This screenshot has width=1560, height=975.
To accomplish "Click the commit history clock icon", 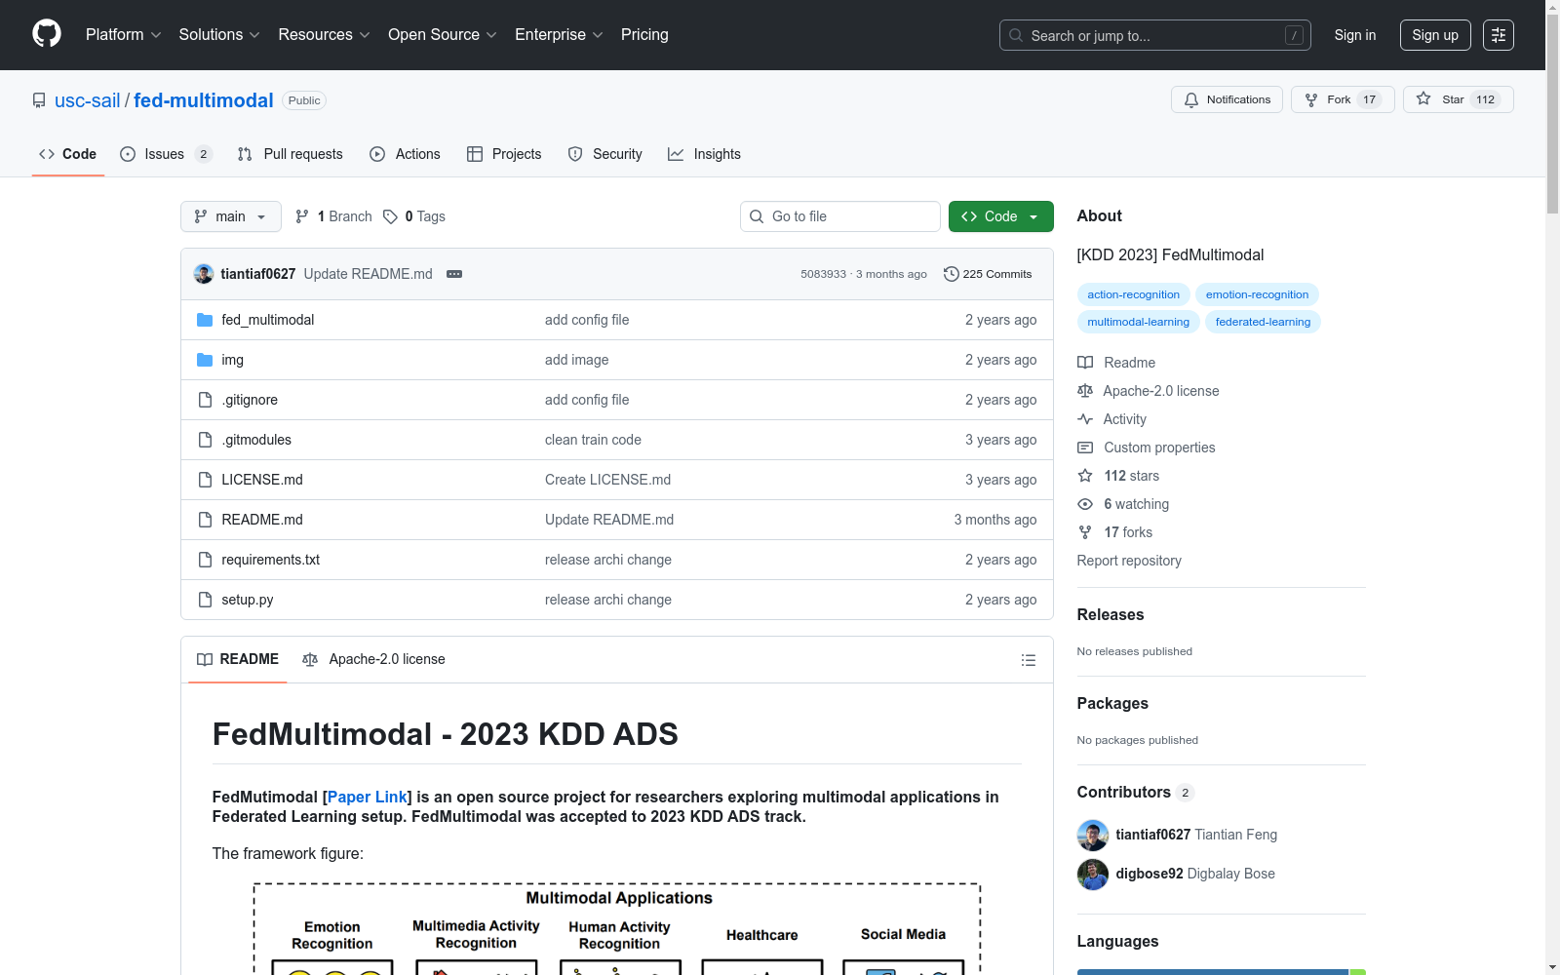I will [952, 274].
